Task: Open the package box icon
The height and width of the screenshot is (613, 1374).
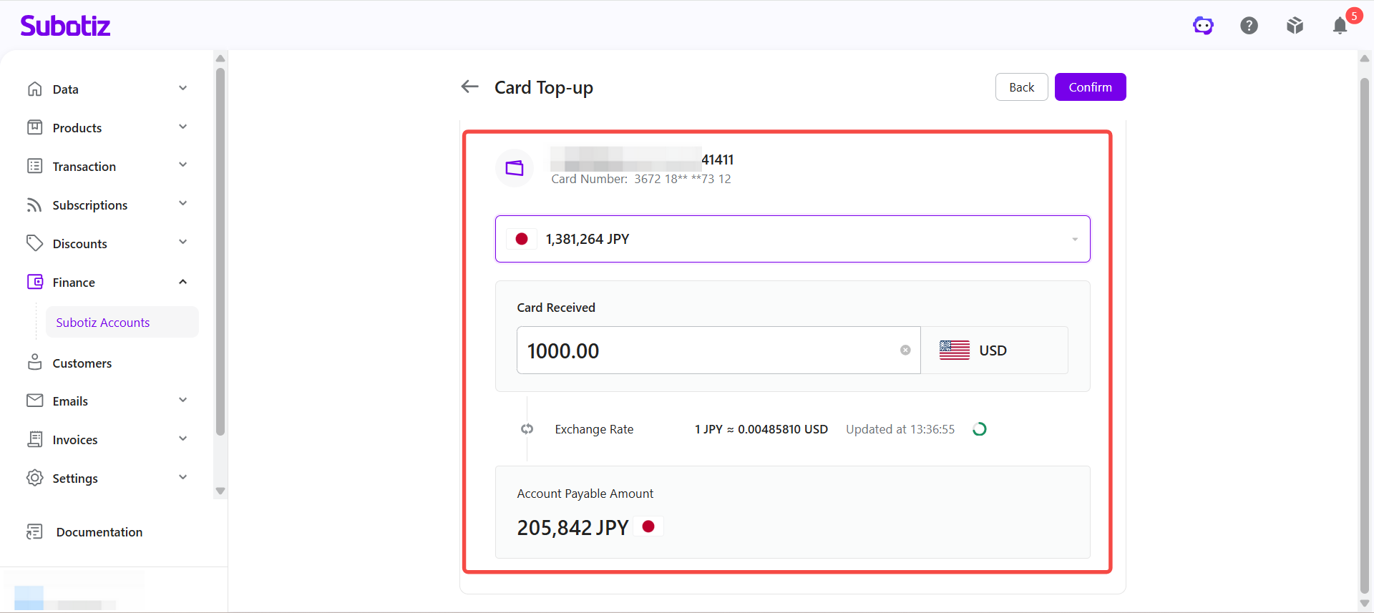Action: click(x=1295, y=26)
